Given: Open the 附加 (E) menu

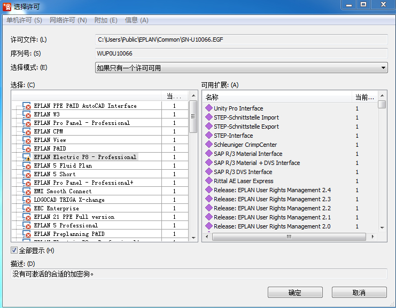Looking at the screenshot, I should (x=106, y=20).
